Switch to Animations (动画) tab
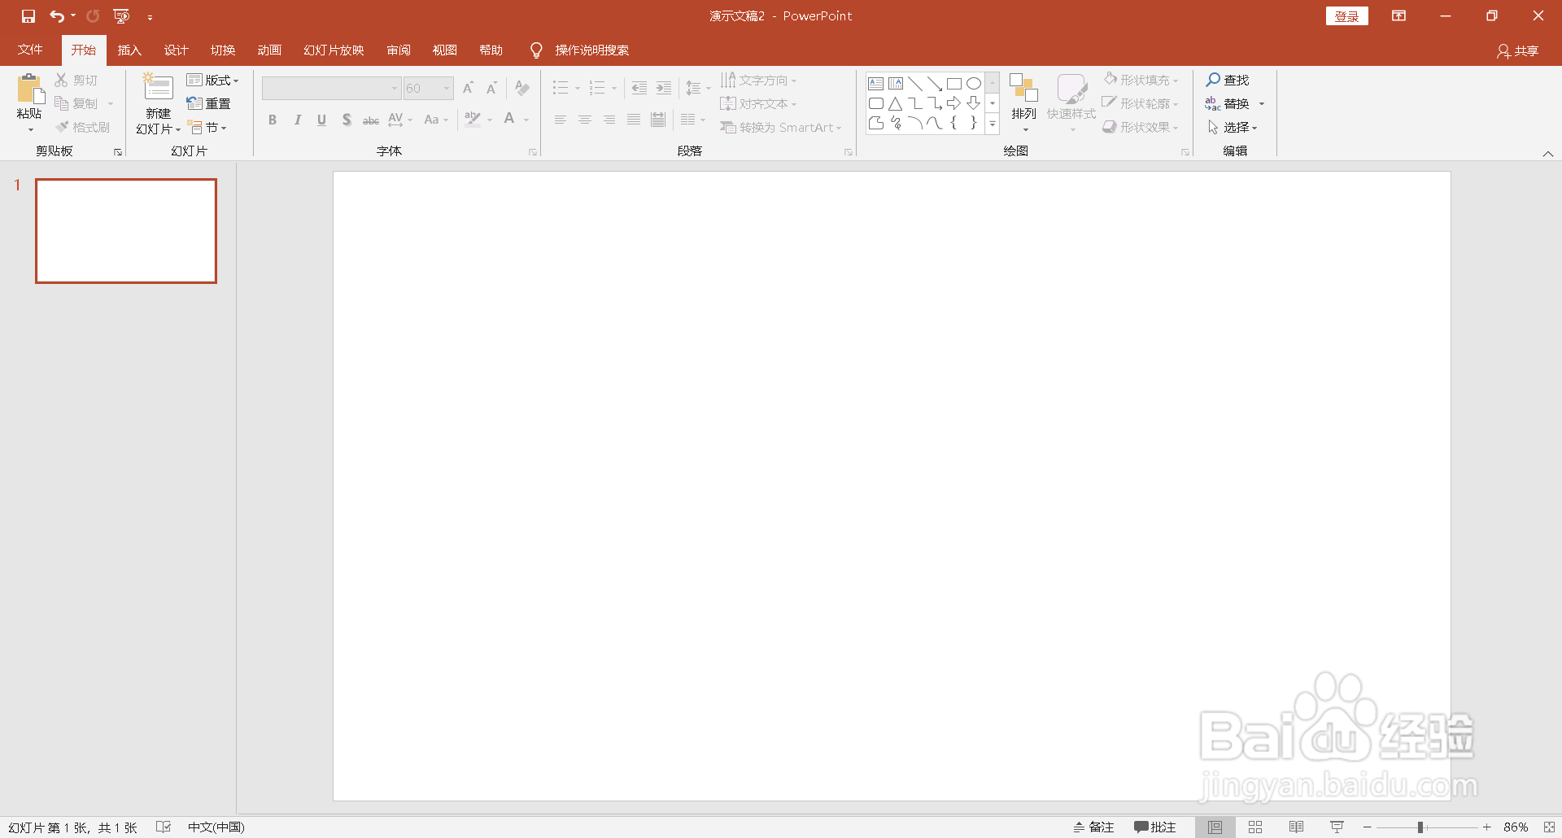1562x838 pixels. point(269,50)
